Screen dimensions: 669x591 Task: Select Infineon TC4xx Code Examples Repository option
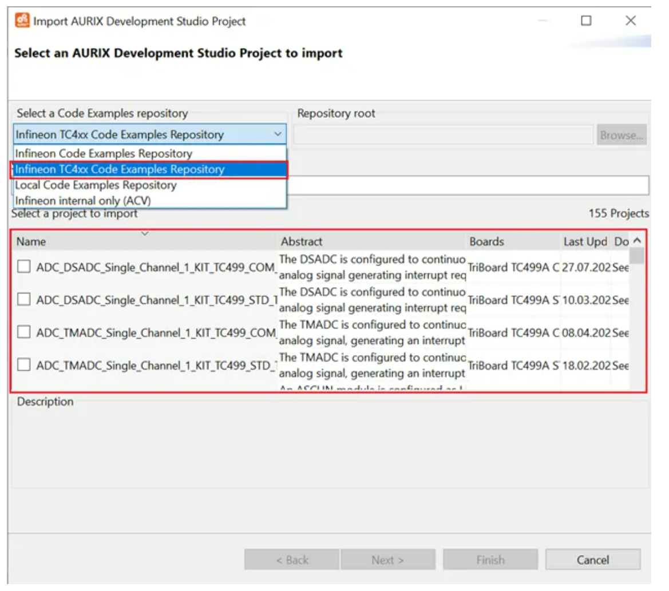click(120, 169)
